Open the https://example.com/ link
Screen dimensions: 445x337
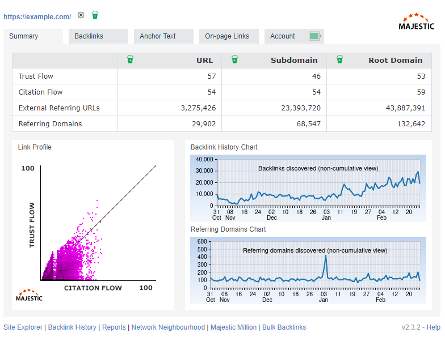(37, 17)
